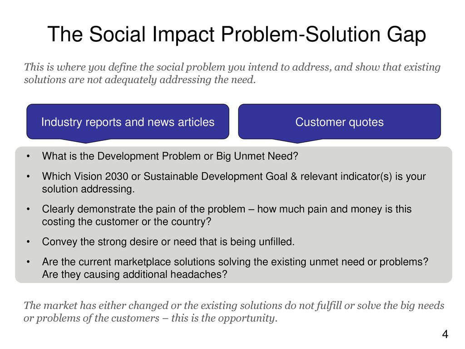Click the slide number 4
465x349 pixels.
coord(445,334)
